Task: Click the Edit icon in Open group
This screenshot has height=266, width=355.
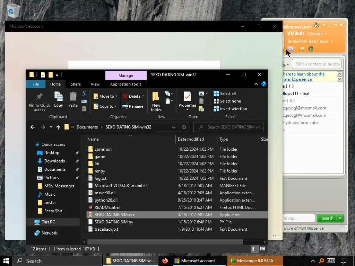Action: tap(201, 101)
